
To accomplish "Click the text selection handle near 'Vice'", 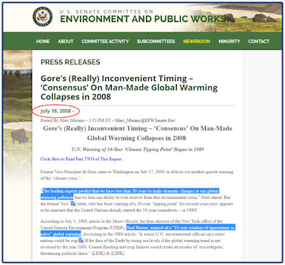I will [73, 204].
